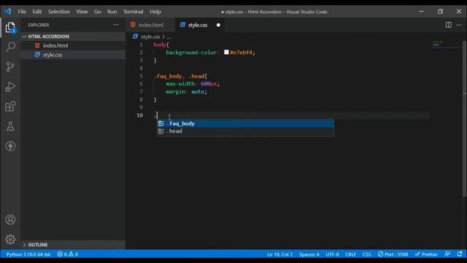This screenshot has width=467, height=263.
Task: Click Ln 10, Col 2 in status bar
Action: click(279, 254)
